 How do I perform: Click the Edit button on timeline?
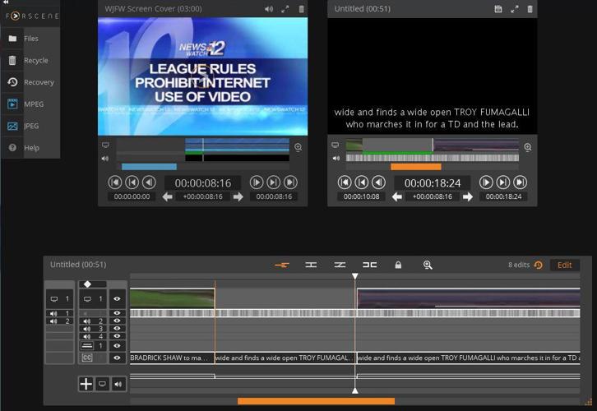click(x=565, y=265)
